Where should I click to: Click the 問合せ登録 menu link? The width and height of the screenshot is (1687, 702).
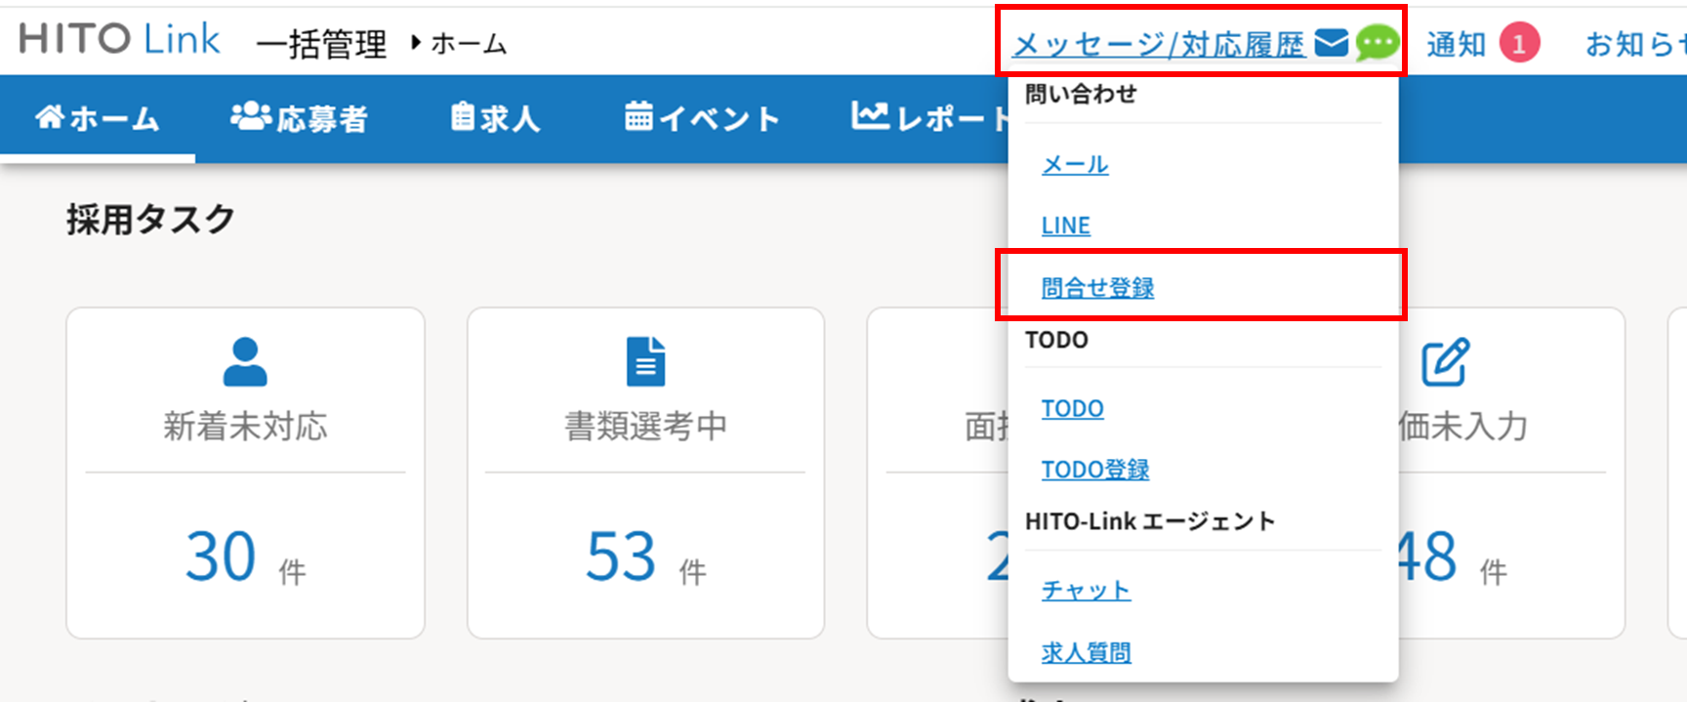(x=1097, y=288)
